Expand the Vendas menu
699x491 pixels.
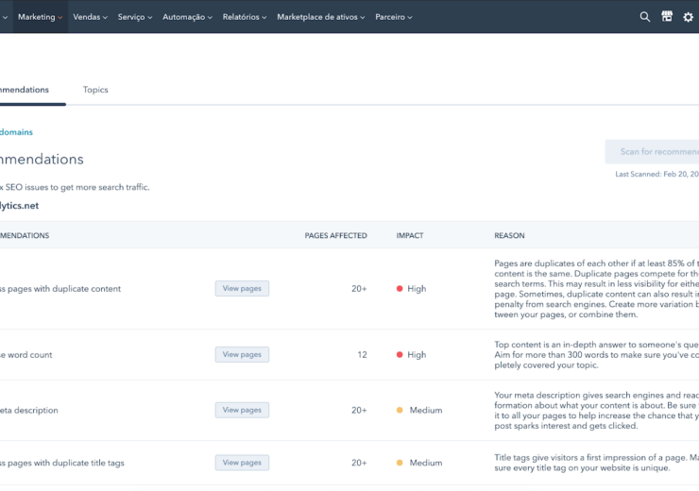pos(90,17)
